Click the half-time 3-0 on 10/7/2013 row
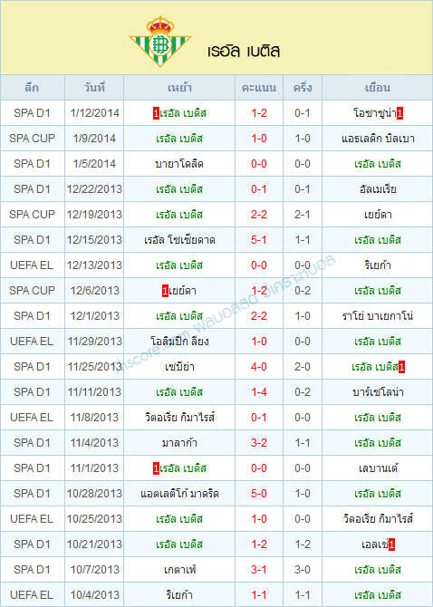The height and width of the screenshot is (607, 433). [303, 570]
